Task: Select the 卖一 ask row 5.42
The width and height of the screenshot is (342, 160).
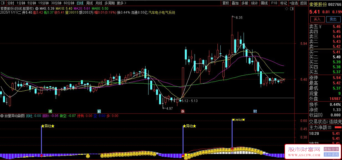Action: click(325, 46)
